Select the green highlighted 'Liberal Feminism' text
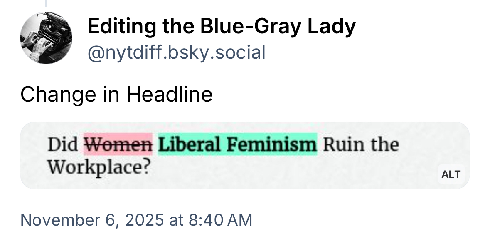 237,144
